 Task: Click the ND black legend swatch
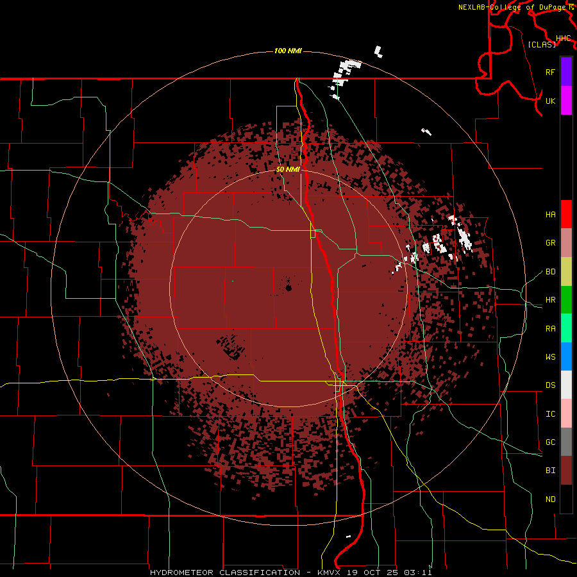pos(566,499)
